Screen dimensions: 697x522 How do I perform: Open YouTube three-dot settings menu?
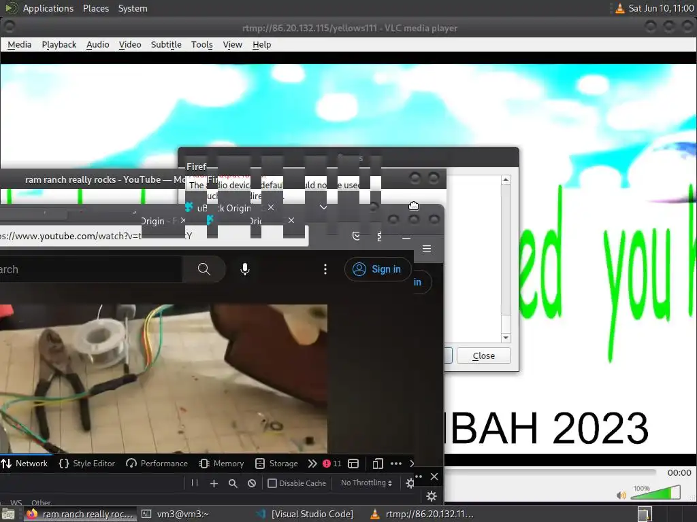[325, 269]
